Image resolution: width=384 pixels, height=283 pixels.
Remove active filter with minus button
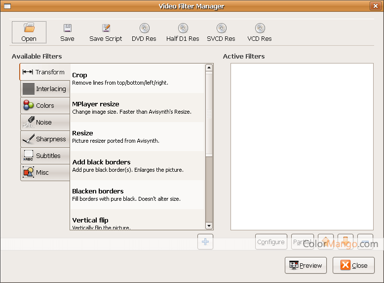[x=365, y=241]
